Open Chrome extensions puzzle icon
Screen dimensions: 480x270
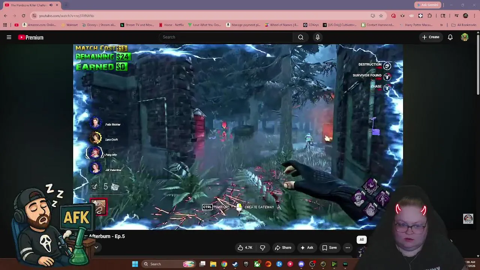tap(429, 16)
